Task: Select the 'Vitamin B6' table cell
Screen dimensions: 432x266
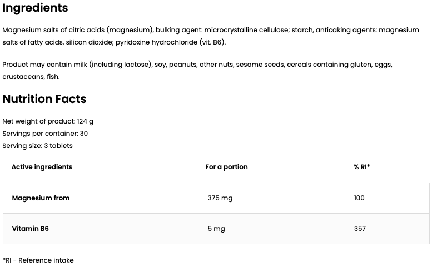Action: pyautogui.click(x=30, y=229)
